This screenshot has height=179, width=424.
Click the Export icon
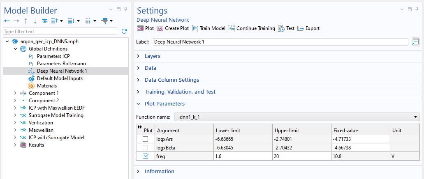point(301,28)
